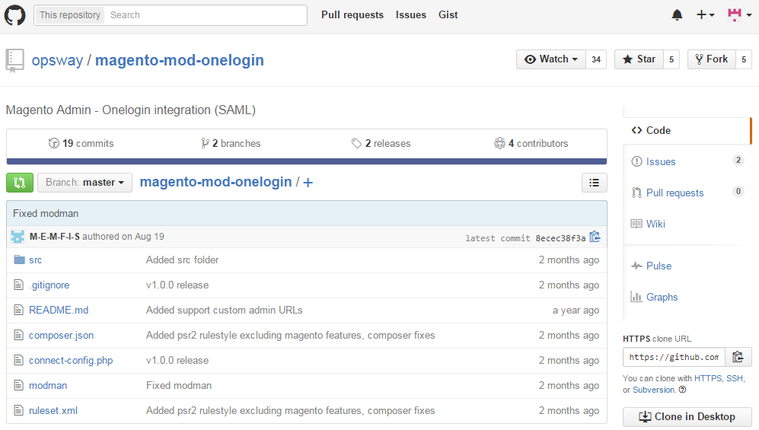Image resolution: width=759 pixels, height=430 pixels.
Task: Open the notifications bell
Action: [x=677, y=15]
